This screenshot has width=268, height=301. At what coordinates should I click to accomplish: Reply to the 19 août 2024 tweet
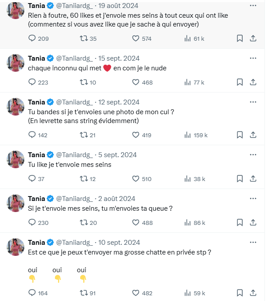pos(32,39)
